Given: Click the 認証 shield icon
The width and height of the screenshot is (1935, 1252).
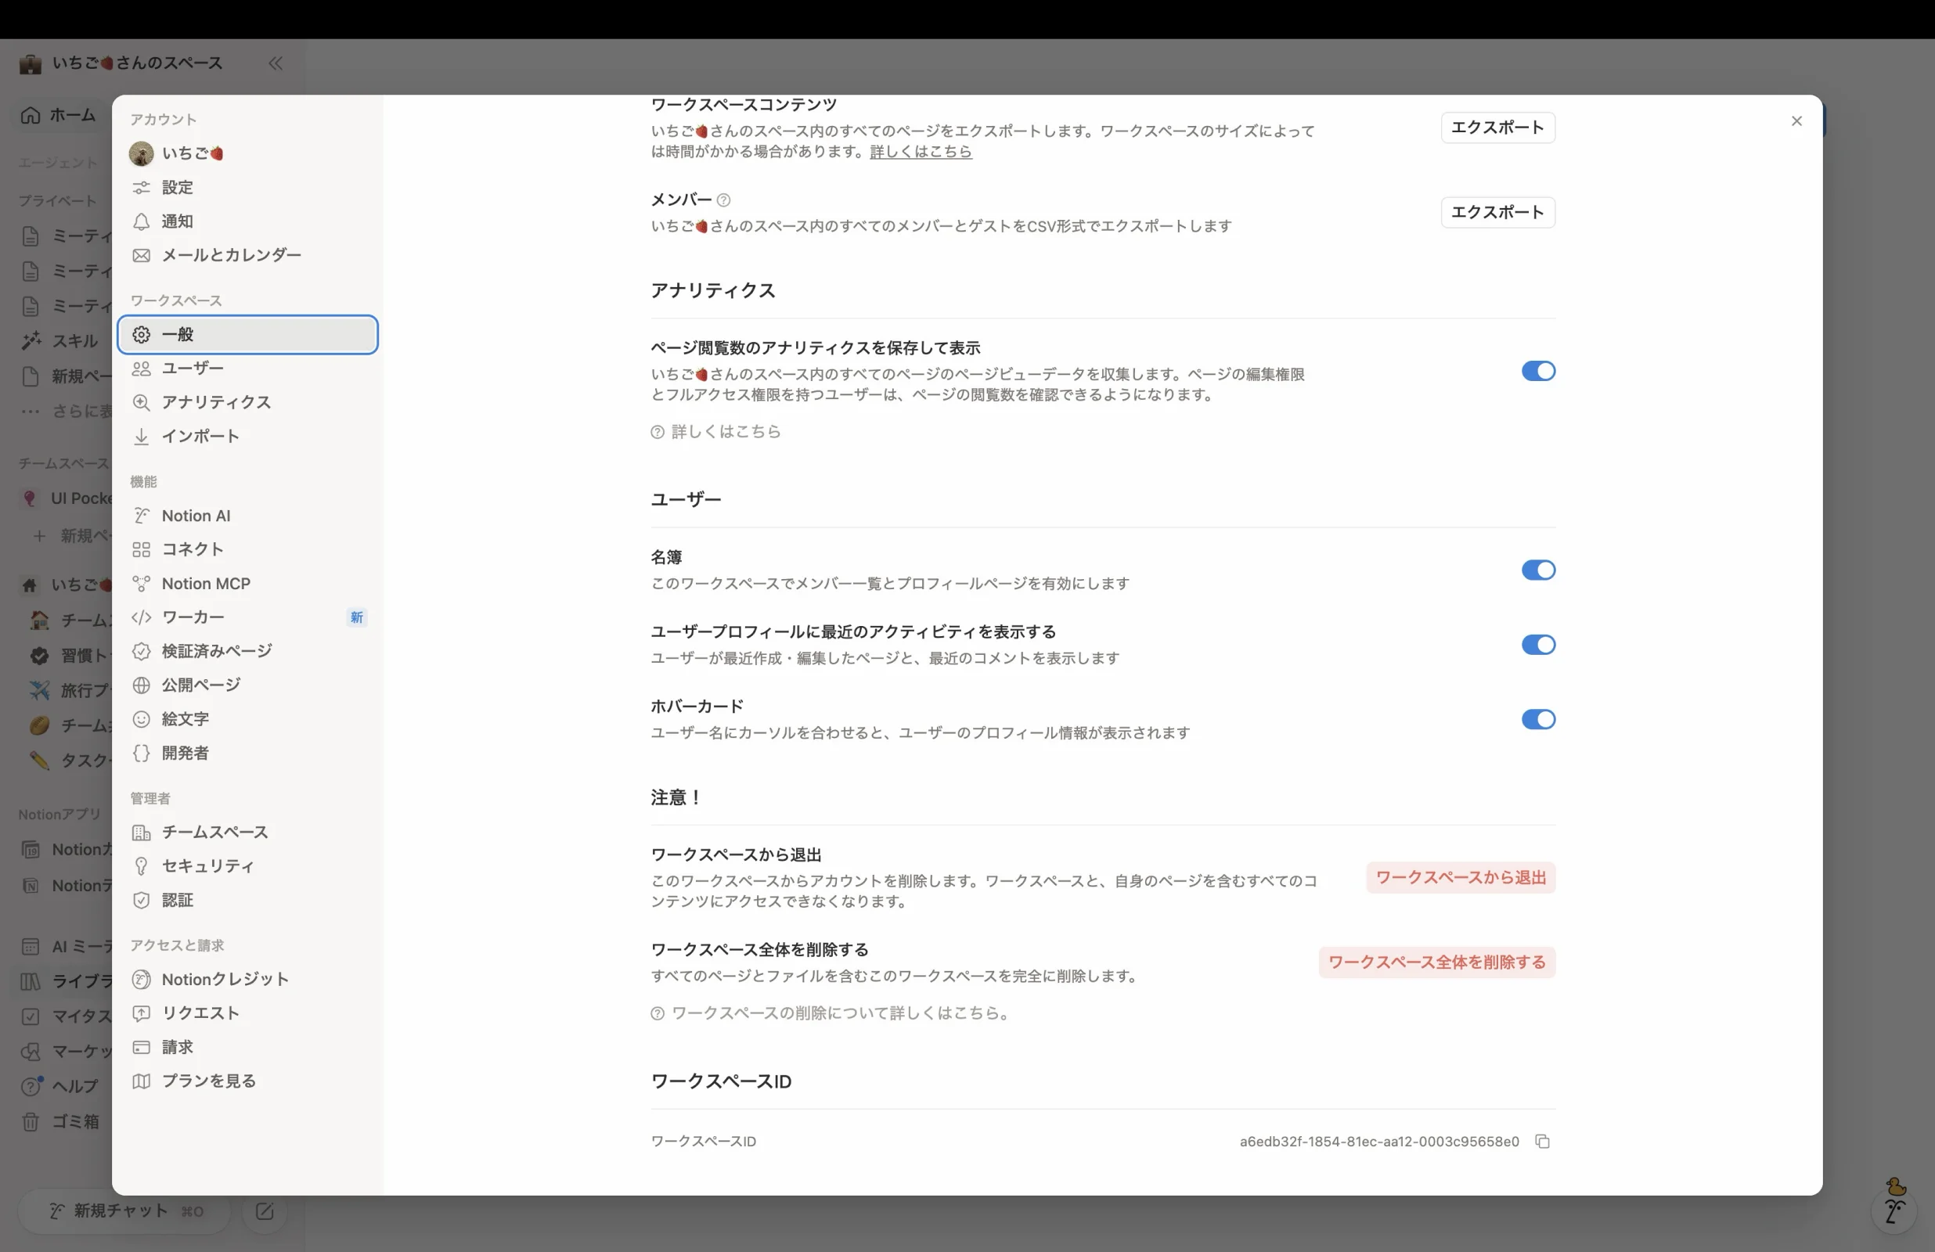Looking at the screenshot, I should 142,901.
